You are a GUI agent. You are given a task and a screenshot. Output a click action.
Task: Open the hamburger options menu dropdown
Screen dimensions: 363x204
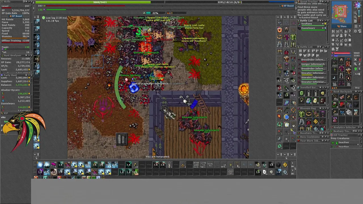(357, 26)
